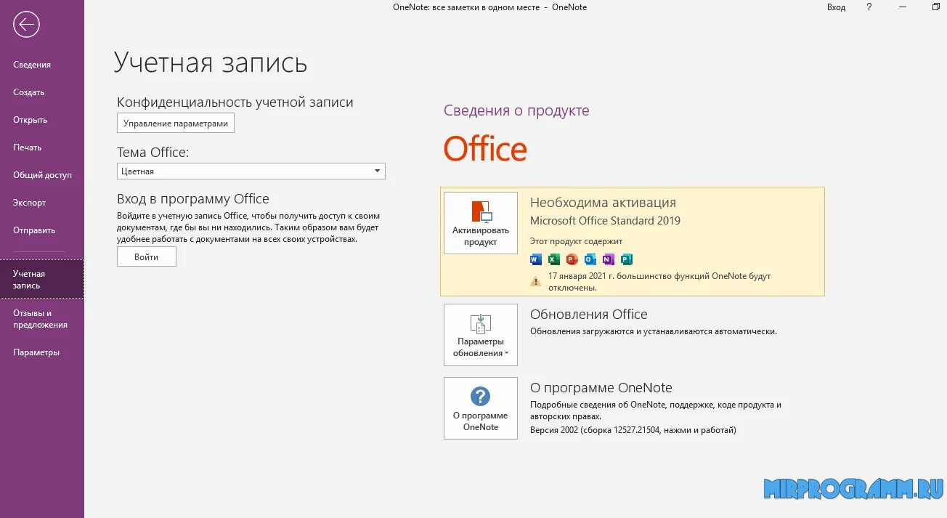Select Экспорт in the sidebar
947x518 pixels.
tap(42, 203)
